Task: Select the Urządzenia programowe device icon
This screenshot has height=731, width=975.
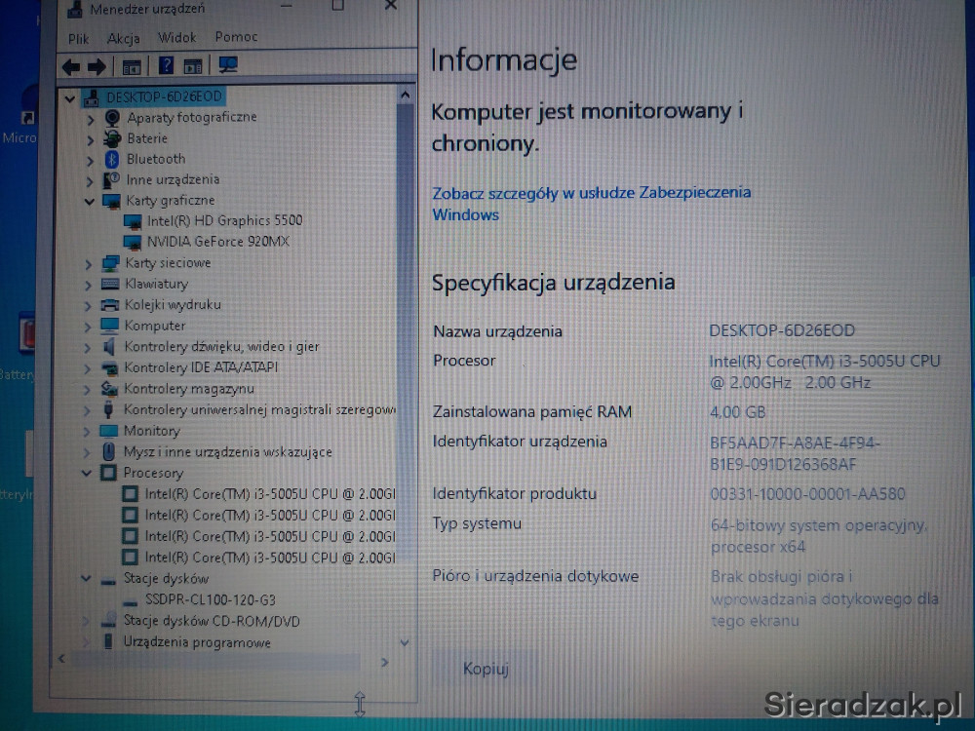Action: click(108, 641)
